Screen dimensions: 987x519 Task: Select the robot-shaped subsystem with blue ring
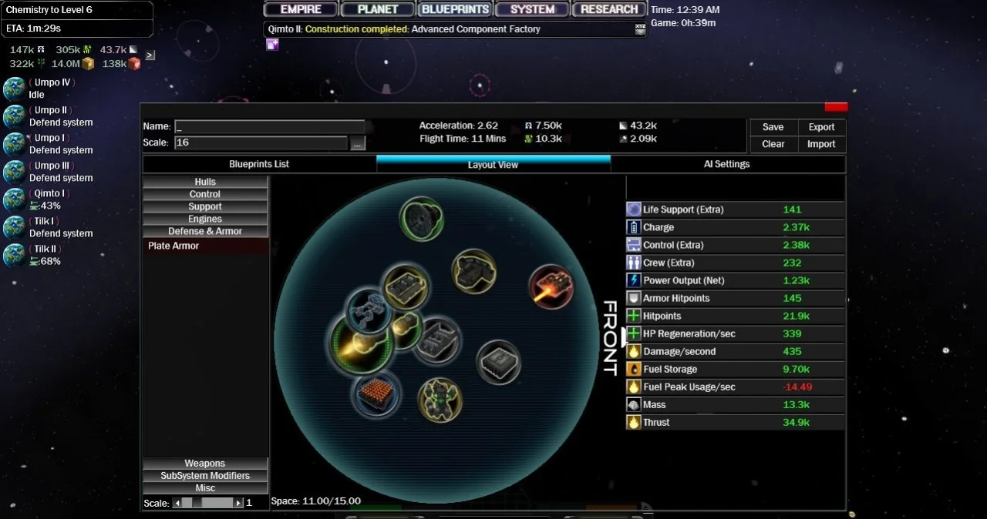369,312
